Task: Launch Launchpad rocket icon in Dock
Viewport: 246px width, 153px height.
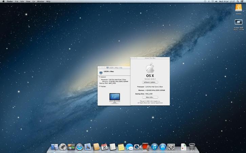Action: coord(63,147)
